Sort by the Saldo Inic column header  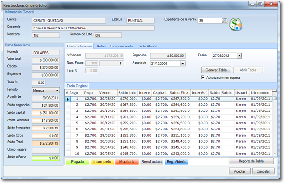(x=127, y=93)
